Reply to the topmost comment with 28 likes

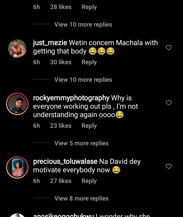pos(89,7)
